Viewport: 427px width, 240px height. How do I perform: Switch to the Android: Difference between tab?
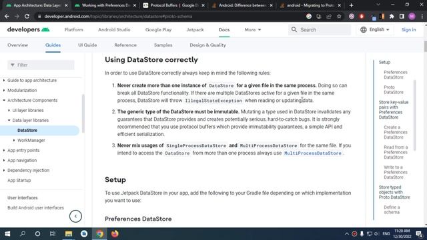pyautogui.click(x=242, y=5)
